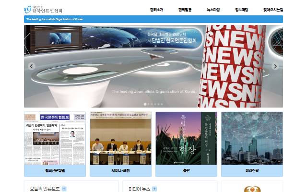
Task: Click the 미디어 뉴스 heading
Action: click(140, 189)
